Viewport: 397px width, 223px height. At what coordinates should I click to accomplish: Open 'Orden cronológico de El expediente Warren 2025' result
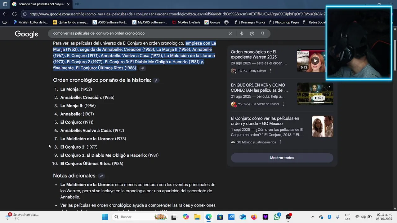pyautogui.click(x=254, y=55)
